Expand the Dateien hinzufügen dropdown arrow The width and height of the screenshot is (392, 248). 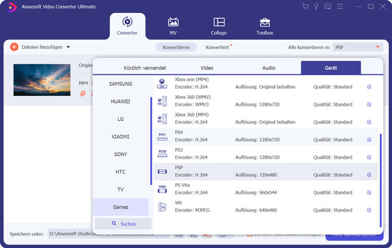[x=68, y=47]
